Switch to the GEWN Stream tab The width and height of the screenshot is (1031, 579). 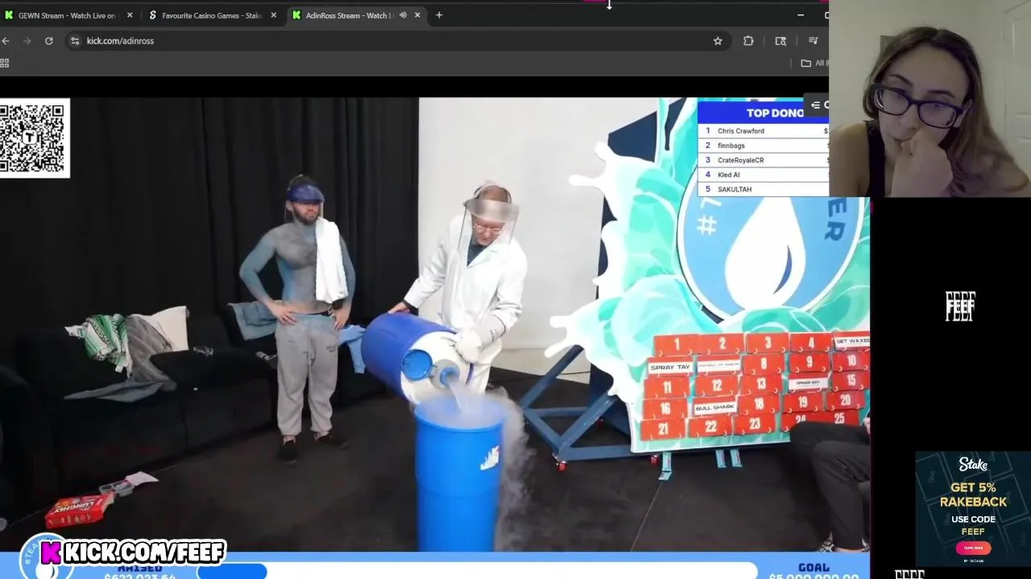68,15
